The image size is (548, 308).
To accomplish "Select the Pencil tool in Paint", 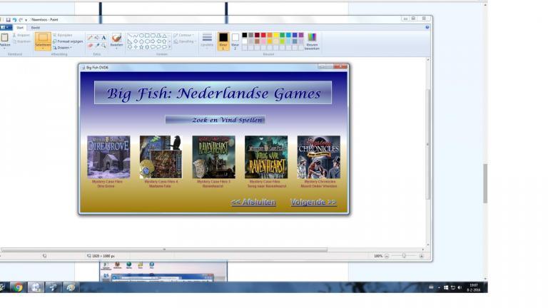I will [x=90, y=38].
